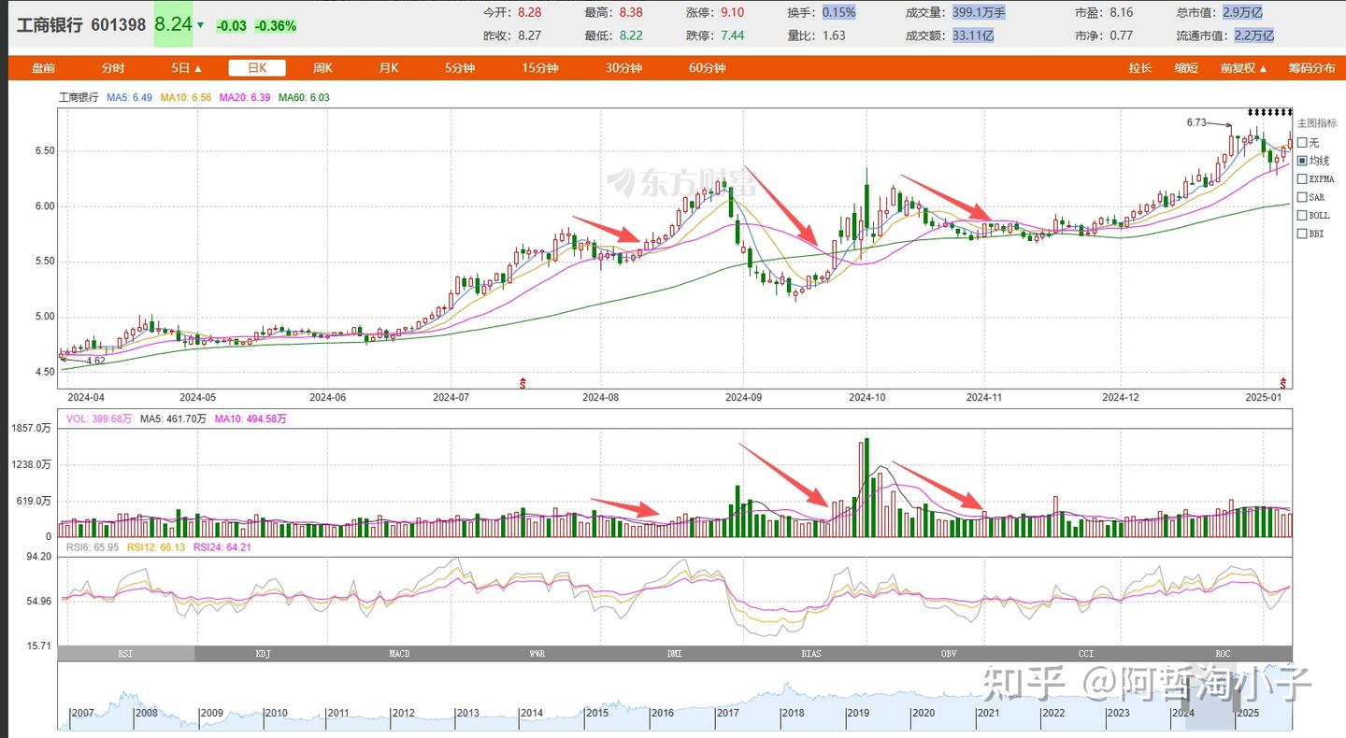Click the 涨停 value 9.10
The width and height of the screenshot is (1346, 738).
732,12
